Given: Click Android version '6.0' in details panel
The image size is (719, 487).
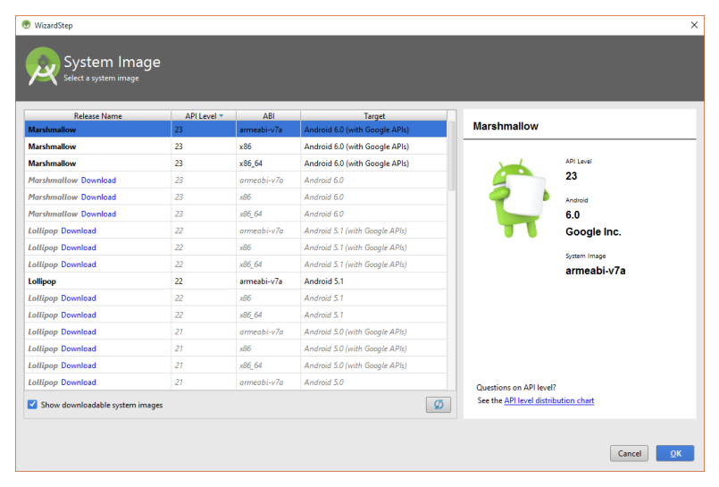Looking at the screenshot, I should coord(573,215).
